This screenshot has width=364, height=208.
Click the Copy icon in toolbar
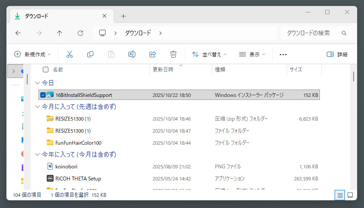pos(90,54)
